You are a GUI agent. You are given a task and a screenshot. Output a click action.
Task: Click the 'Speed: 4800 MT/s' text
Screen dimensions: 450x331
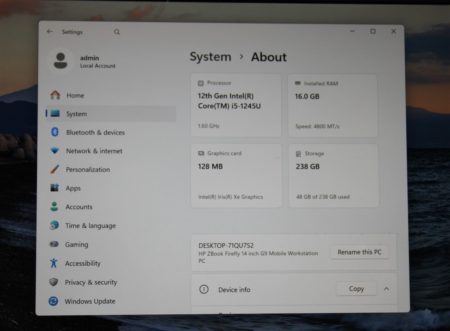(317, 126)
